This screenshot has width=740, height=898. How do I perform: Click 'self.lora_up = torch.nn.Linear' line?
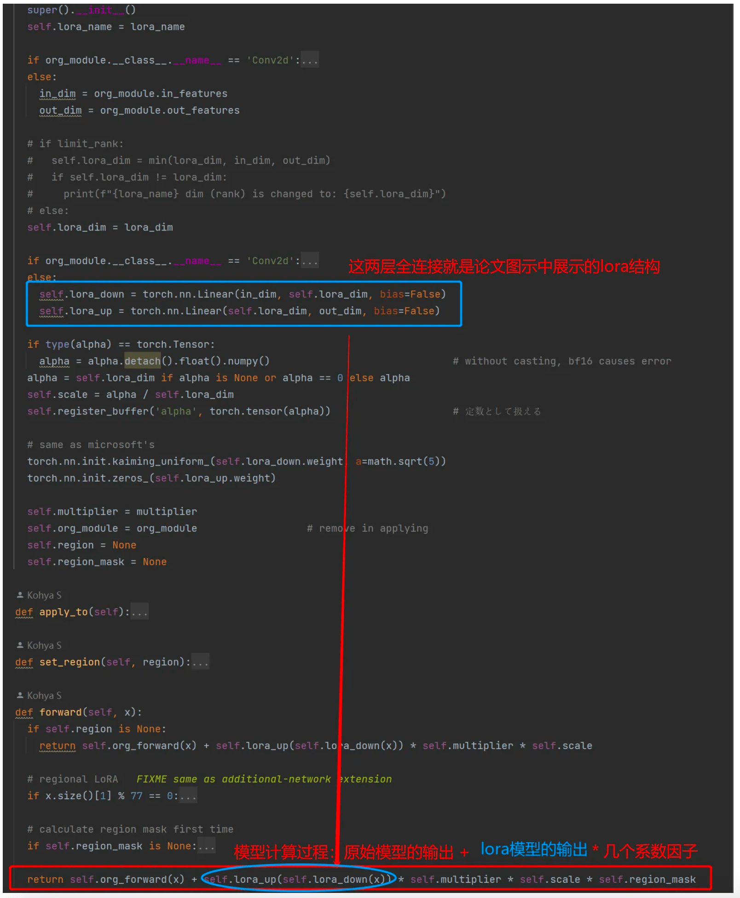click(x=239, y=311)
